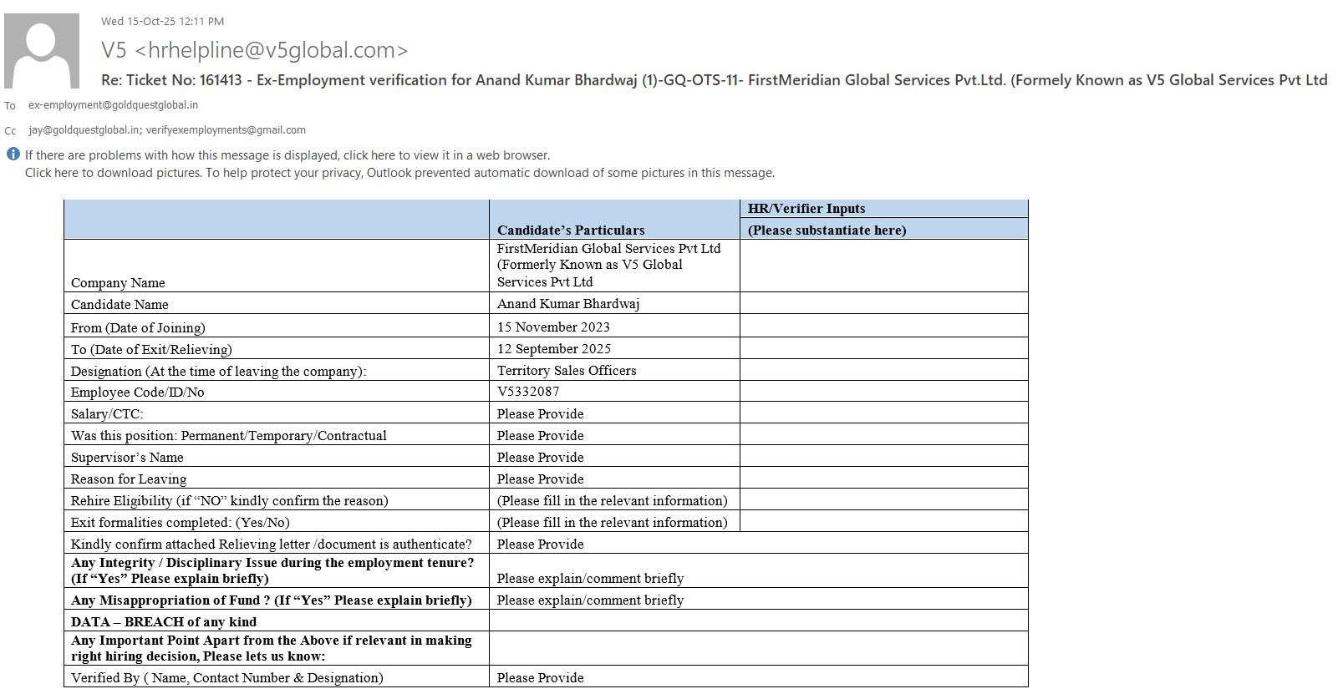The image size is (1338, 694).
Task: Click the date Wed 15-Oct-25 12:11 PM
Action: (163, 22)
